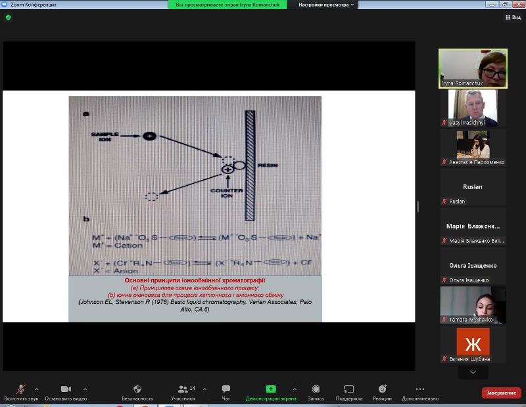Click the muted mic icon on Tamara Mykhavko
This screenshot has height=407, width=526.
(x=444, y=320)
